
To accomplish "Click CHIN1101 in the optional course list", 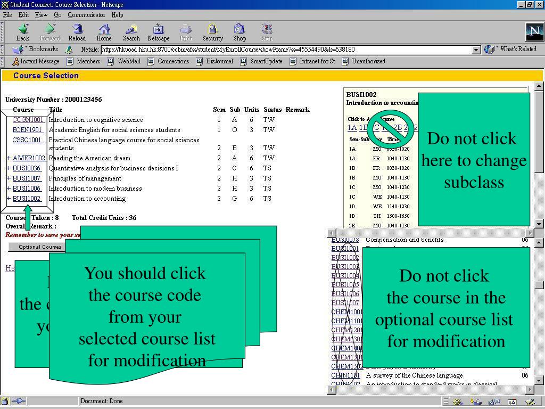I will click(x=345, y=375).
